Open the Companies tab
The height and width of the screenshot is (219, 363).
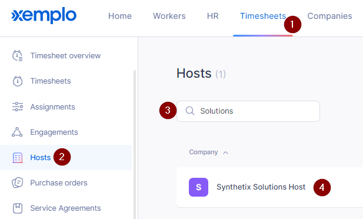tap(329, 16)
